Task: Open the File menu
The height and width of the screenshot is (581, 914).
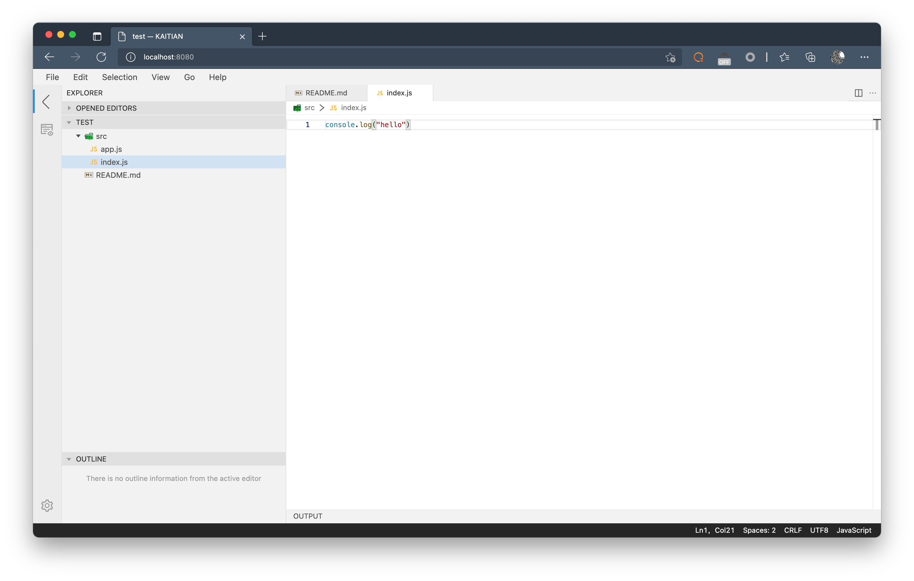Action: coord(52,77)
